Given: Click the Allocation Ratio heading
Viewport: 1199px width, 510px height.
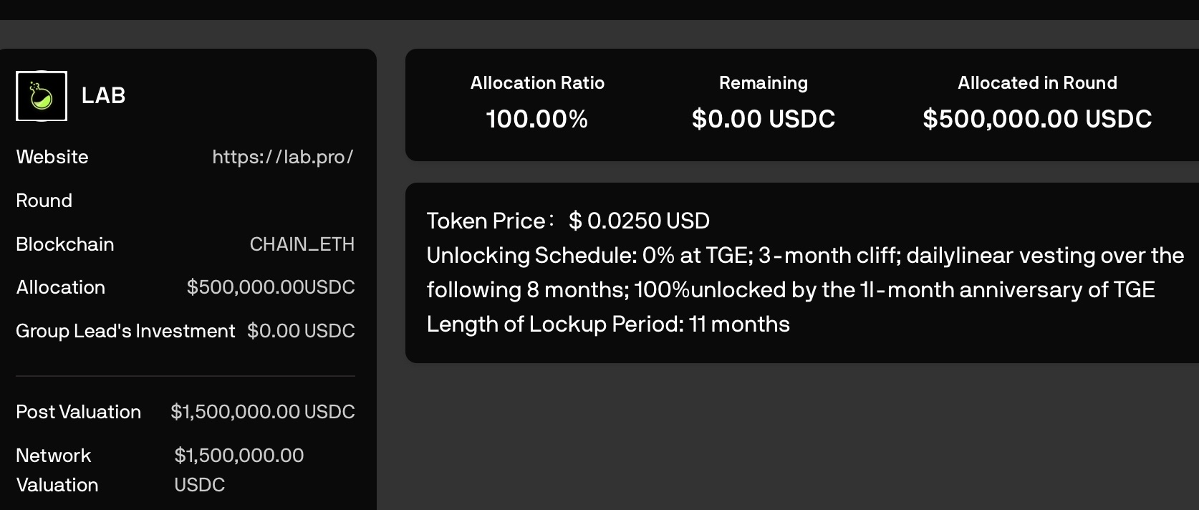Looking at the screenshot, I should click(x=537, y=83).
